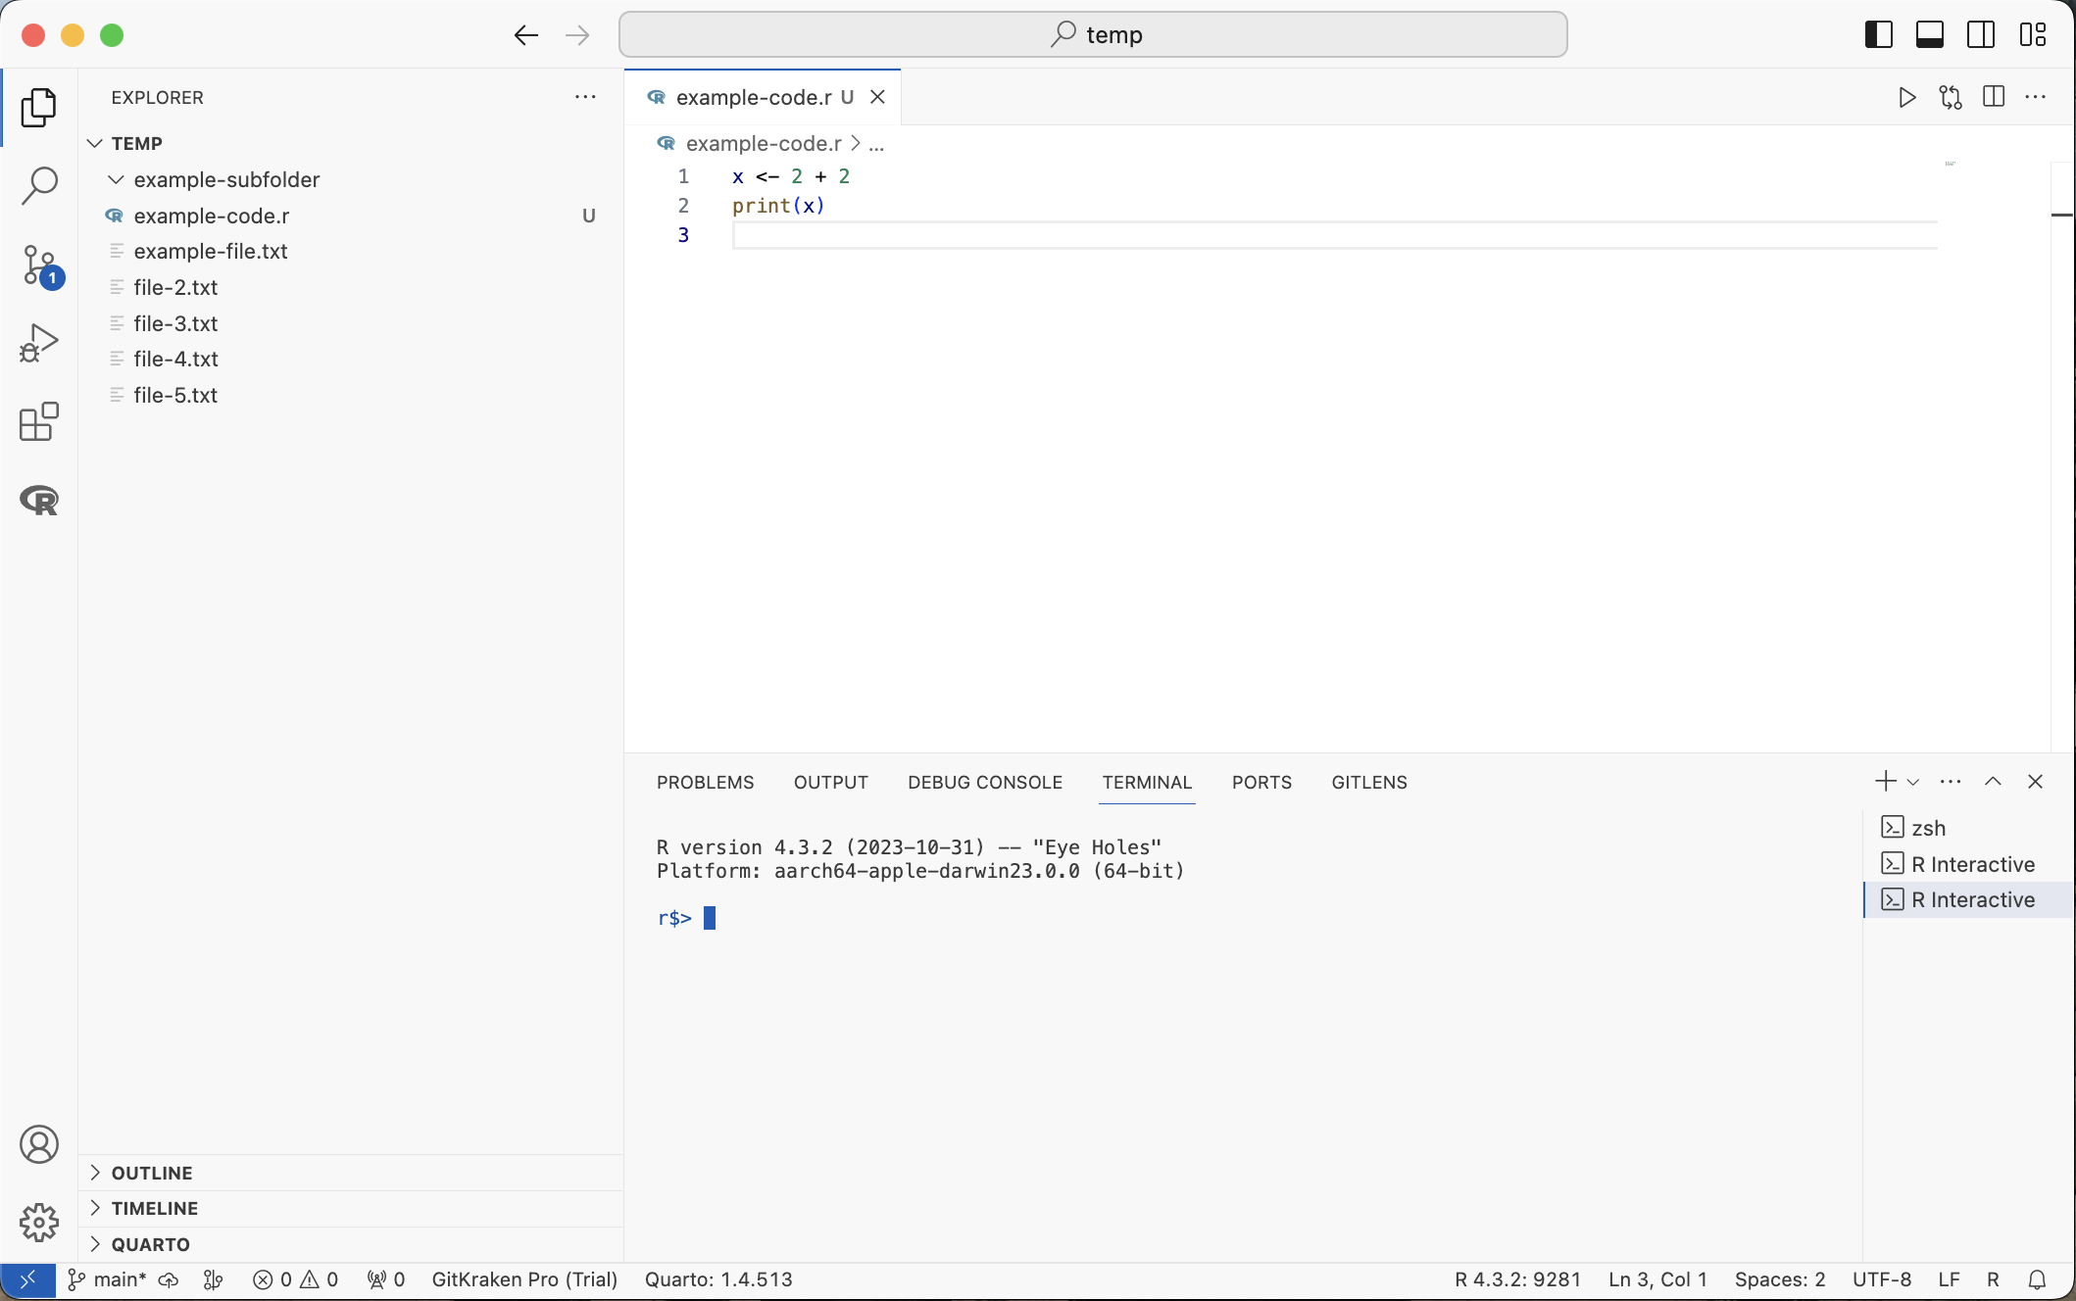
Task: Click the temp command center search box
Action: pyautogui.click(x=1092, y=35)
